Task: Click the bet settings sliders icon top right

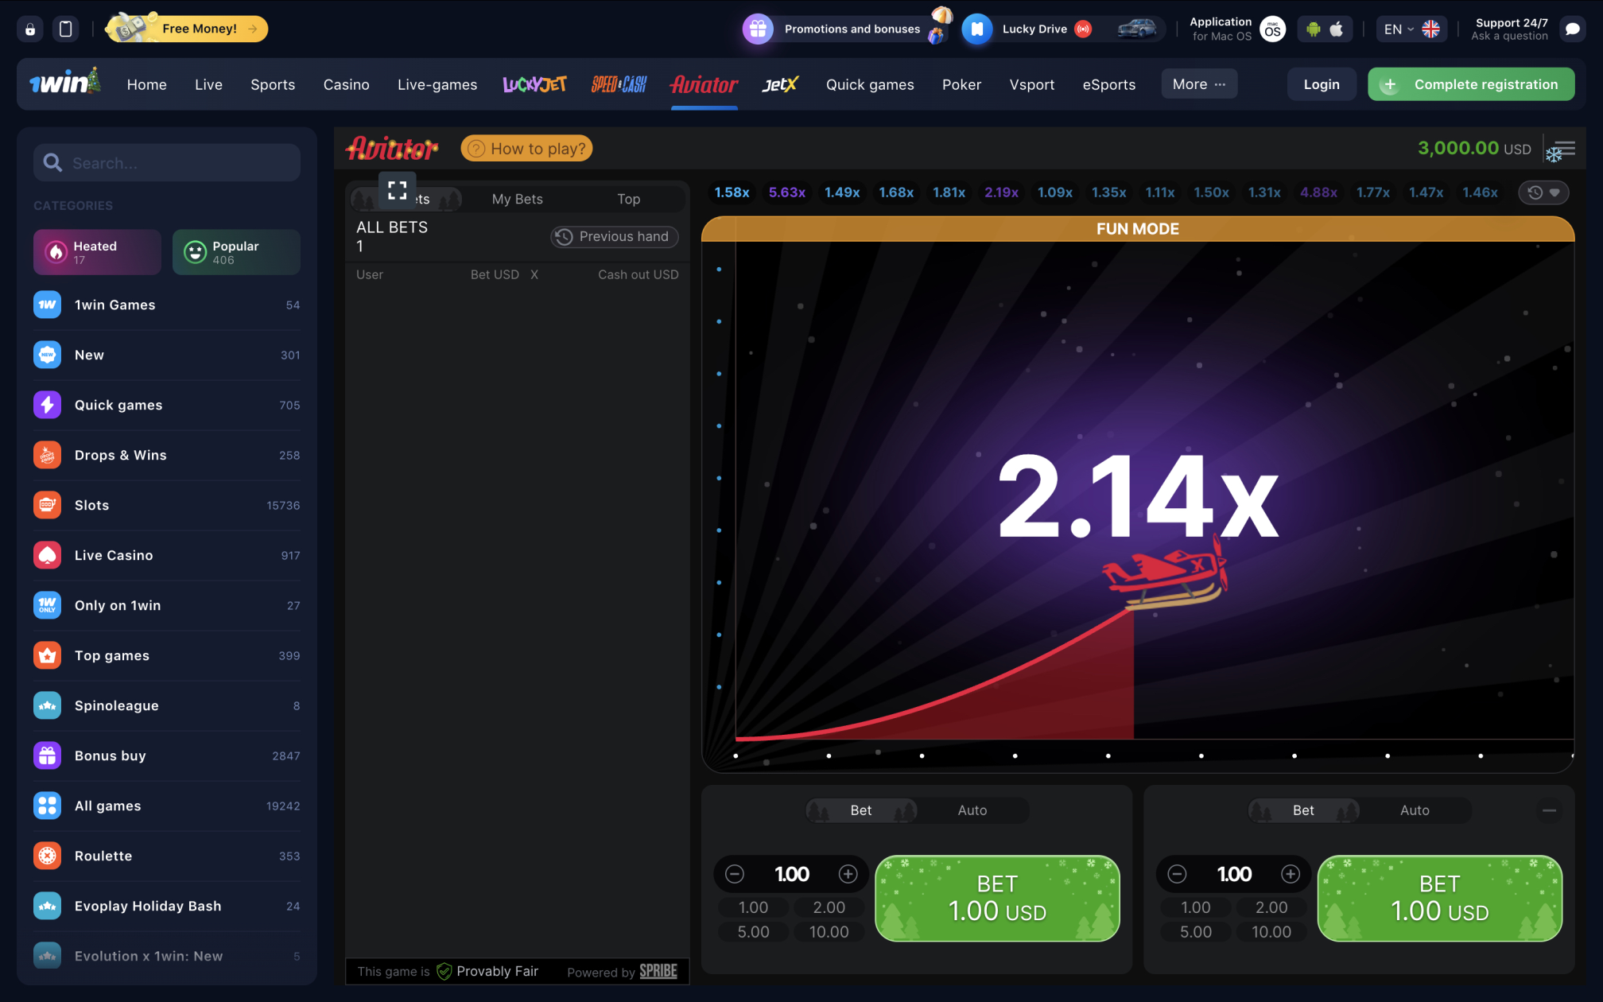Action: click(x=1564, y=146)
